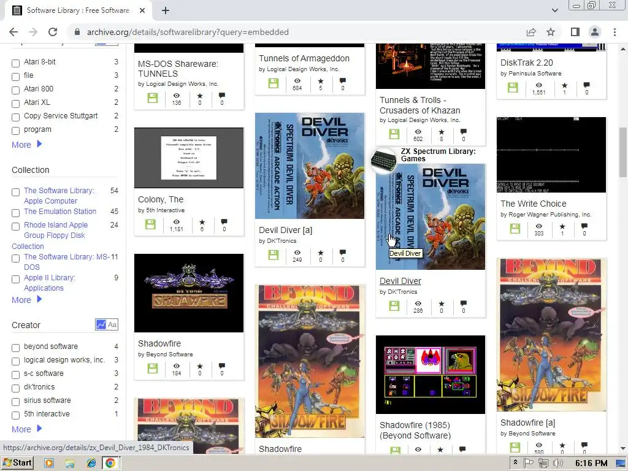Click the volume speaker tray icon
The image size is (628, 471).
point(558,464)
